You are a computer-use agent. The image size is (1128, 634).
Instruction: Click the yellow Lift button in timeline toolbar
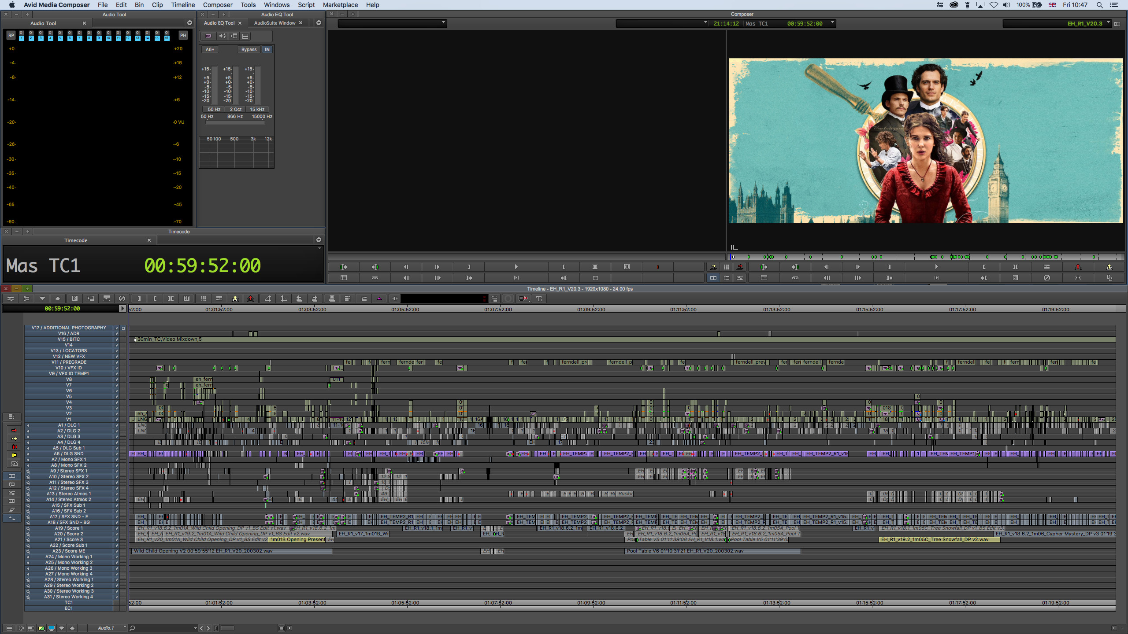click(235, 299)
